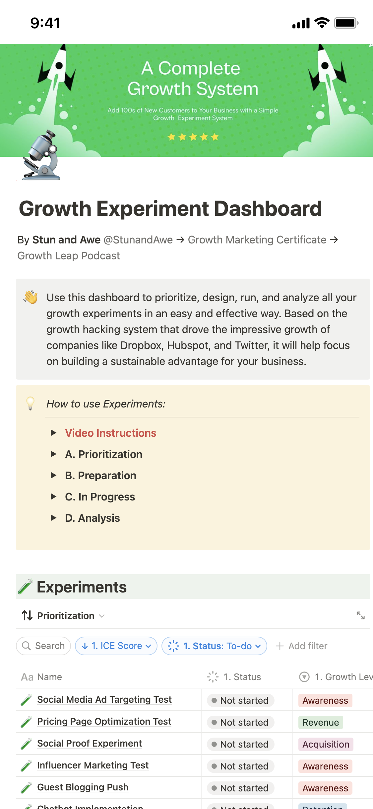The height and width of the screenshot is (809, 373).
Task: Click the waving hand callout emoji
Action: [31, 297]
